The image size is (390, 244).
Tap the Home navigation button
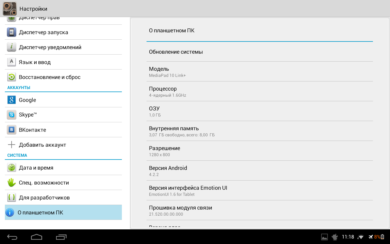coord(37,237)
